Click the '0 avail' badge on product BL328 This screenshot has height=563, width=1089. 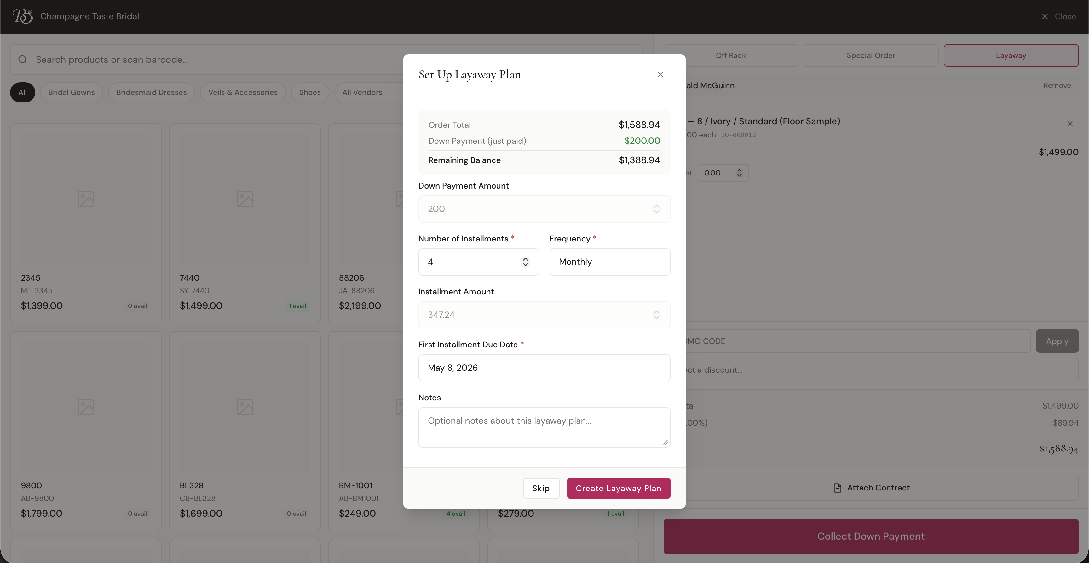[296, 514]
